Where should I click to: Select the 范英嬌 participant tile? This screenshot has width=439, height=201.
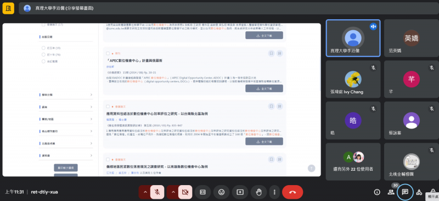(x=412, y=38)
